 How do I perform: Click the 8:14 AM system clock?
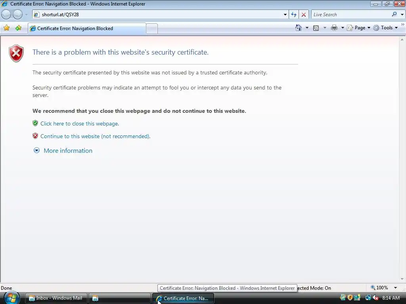click(391, 298)
